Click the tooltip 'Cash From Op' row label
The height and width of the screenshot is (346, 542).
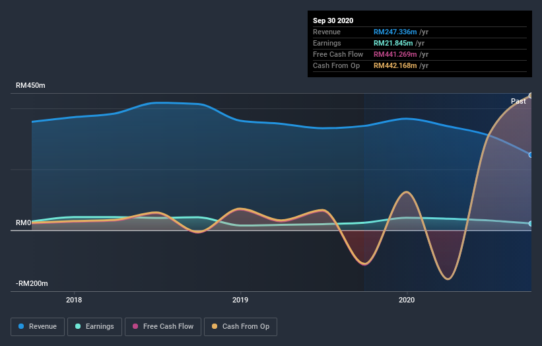click(336, 65)
